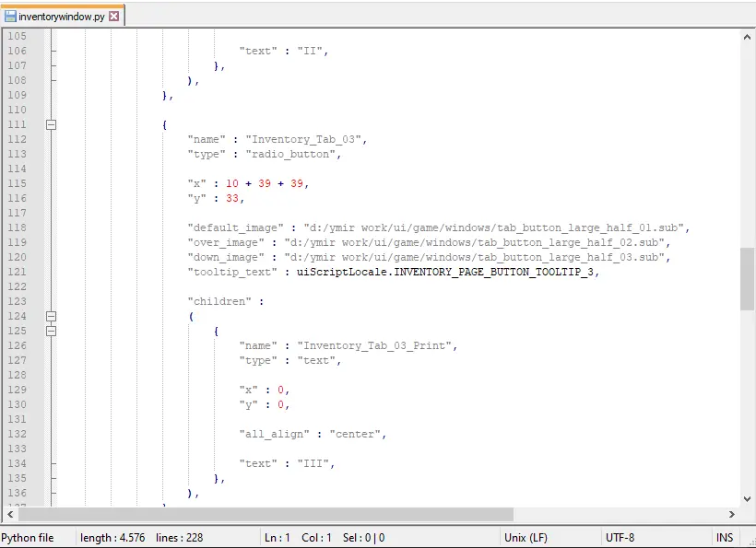Click the length : 4.576 status entry

112,537
